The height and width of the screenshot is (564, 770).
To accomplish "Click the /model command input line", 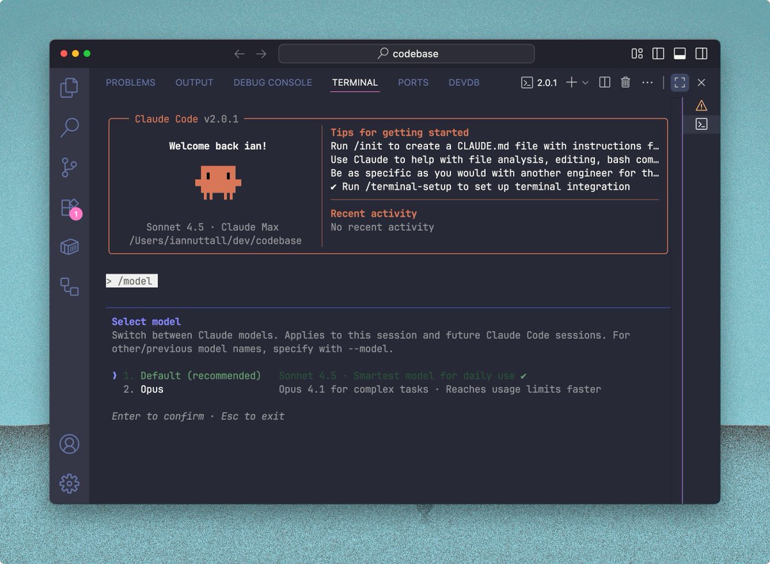I will (x=132, y=281).
